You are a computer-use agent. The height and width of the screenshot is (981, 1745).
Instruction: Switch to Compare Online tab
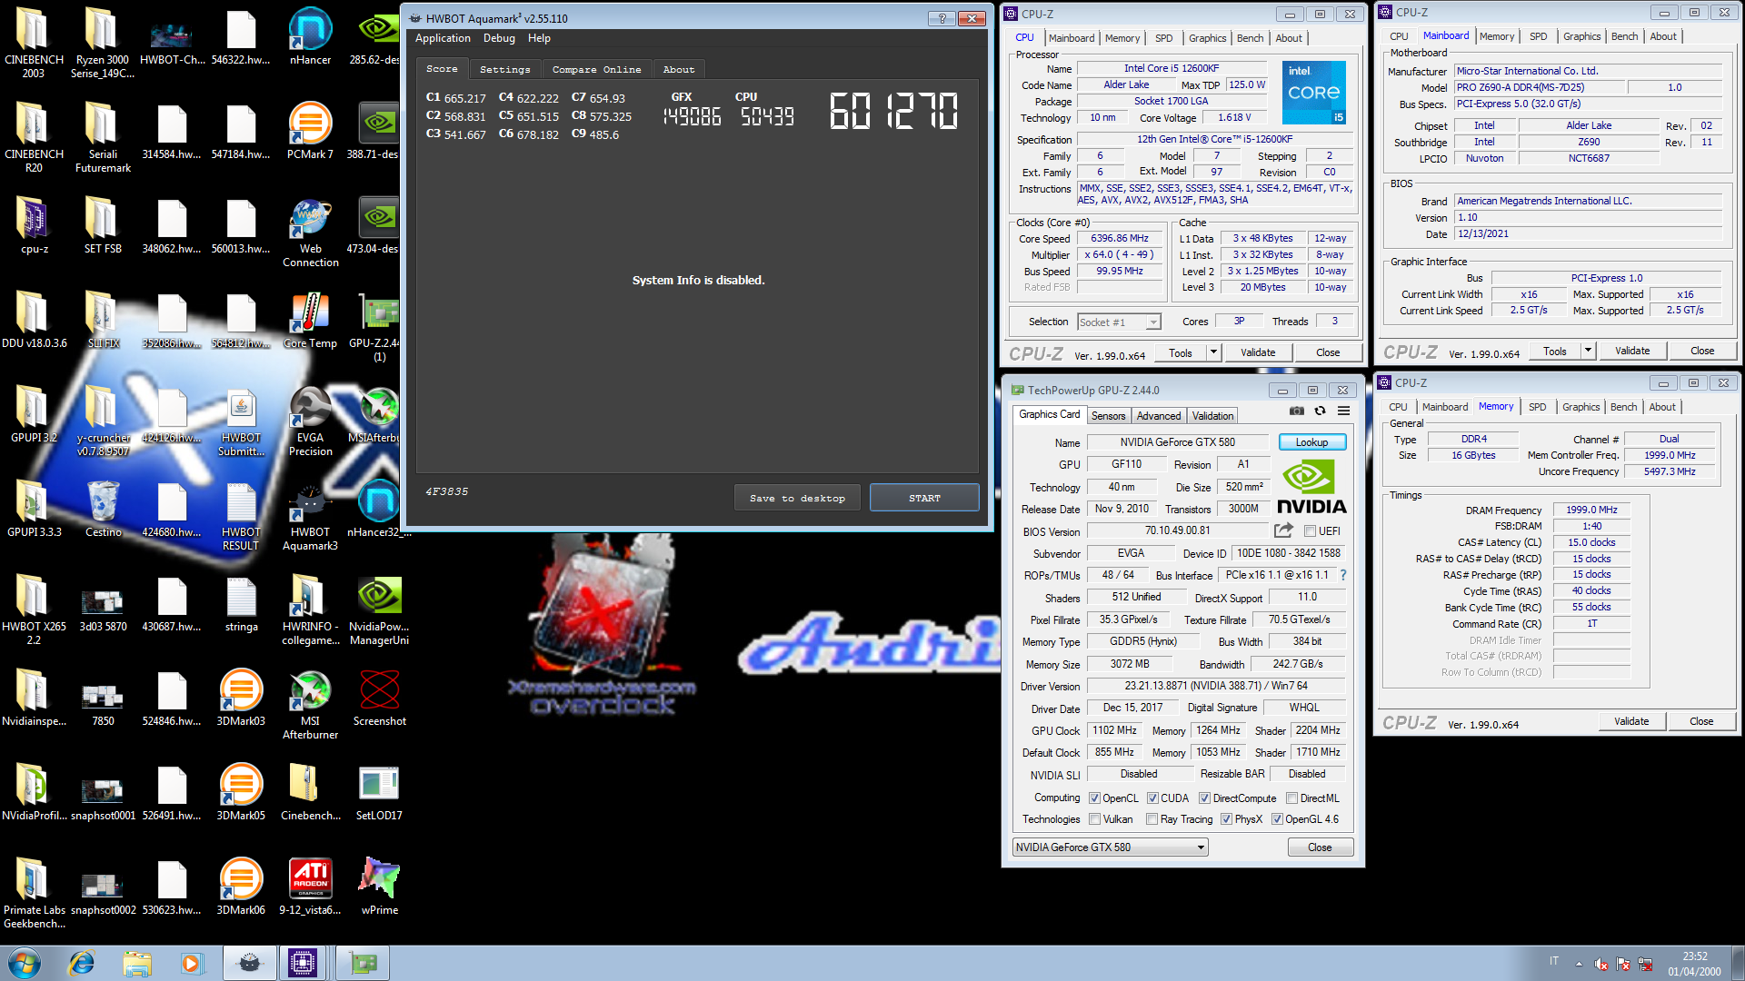click(x=596, y=69)
